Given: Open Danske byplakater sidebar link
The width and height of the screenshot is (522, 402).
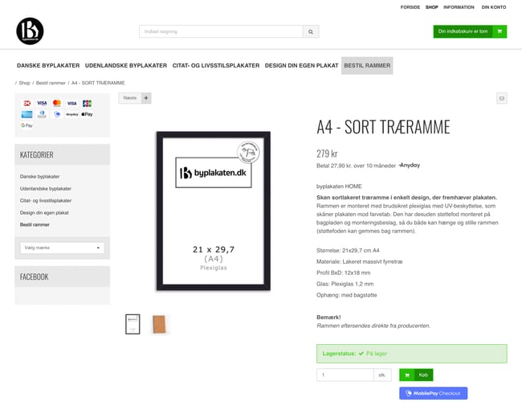Looking at the screenshot, I should 39,176.
